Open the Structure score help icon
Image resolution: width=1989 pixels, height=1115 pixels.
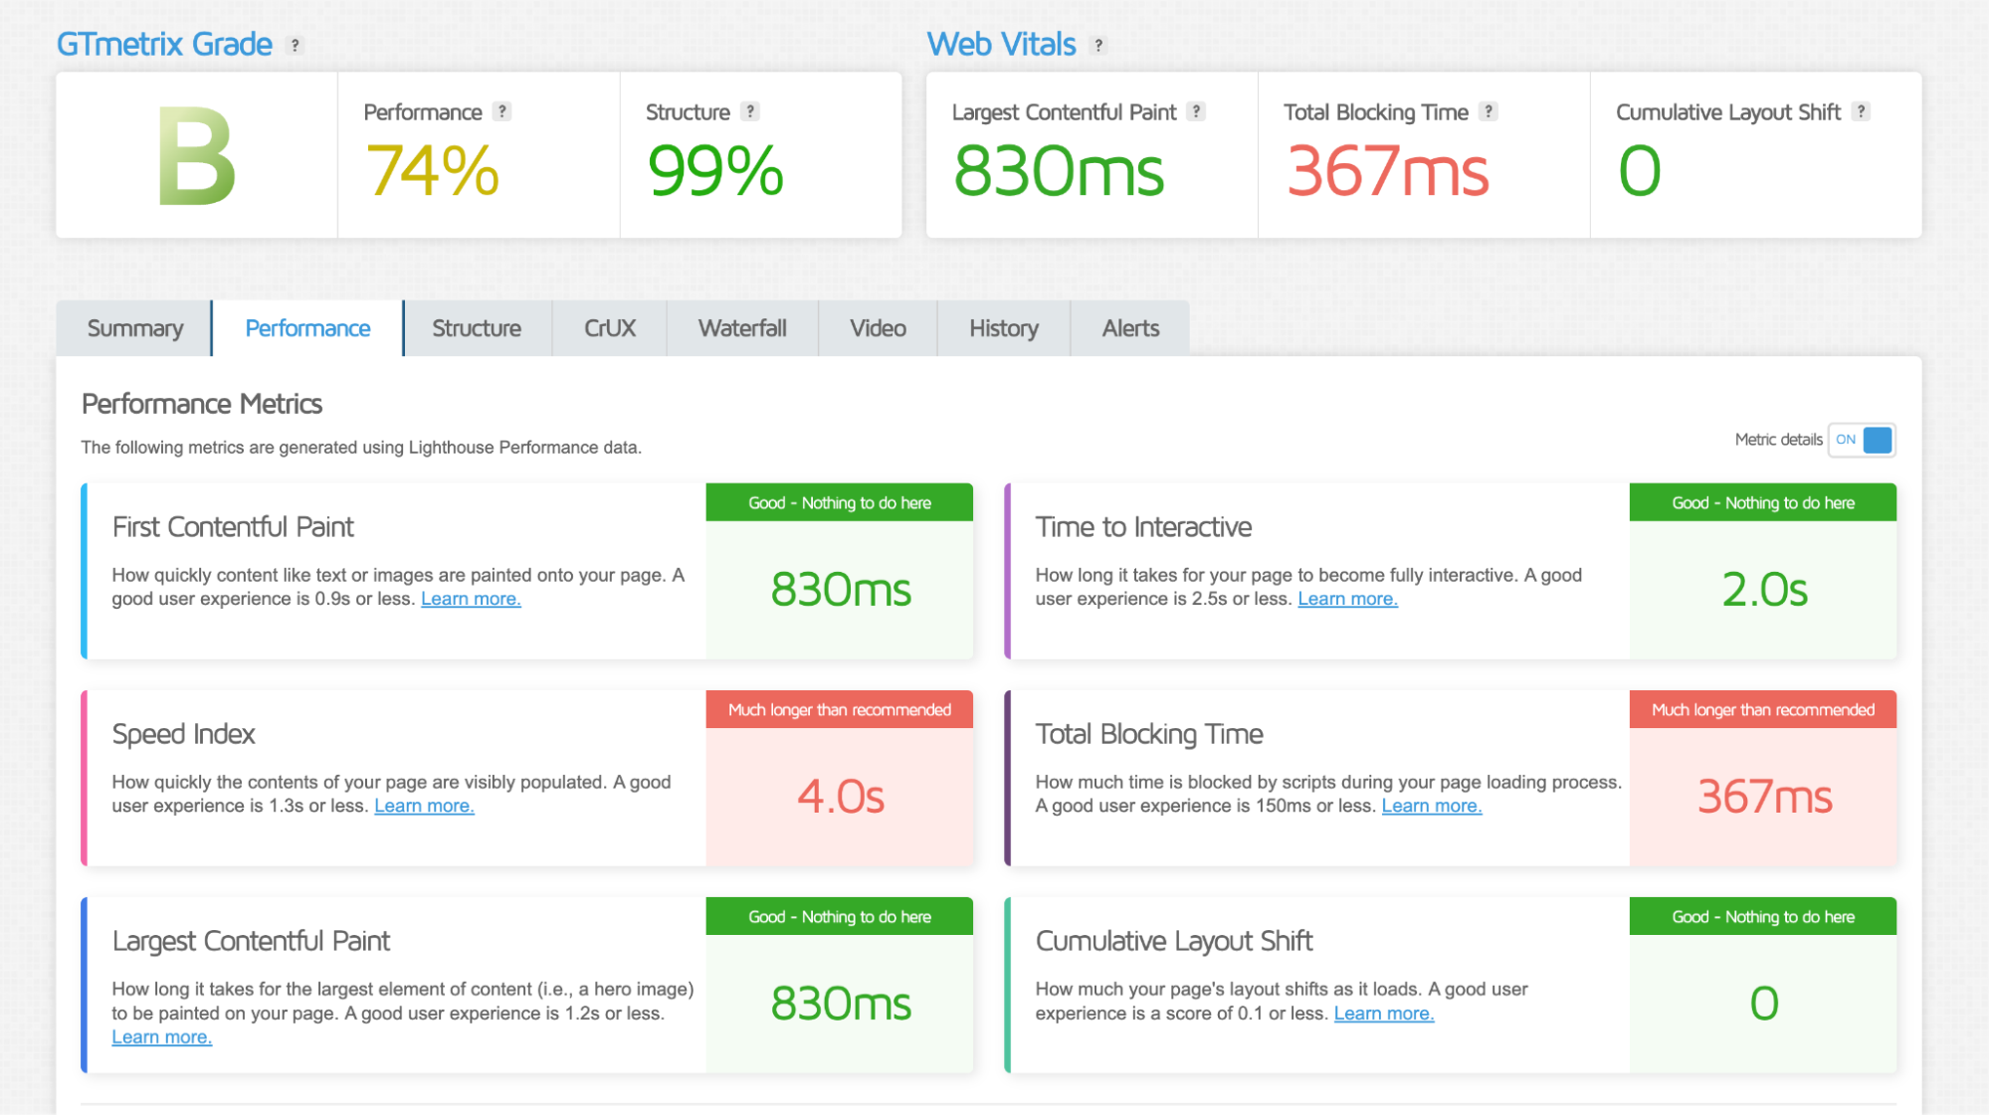tap(750, 111)
